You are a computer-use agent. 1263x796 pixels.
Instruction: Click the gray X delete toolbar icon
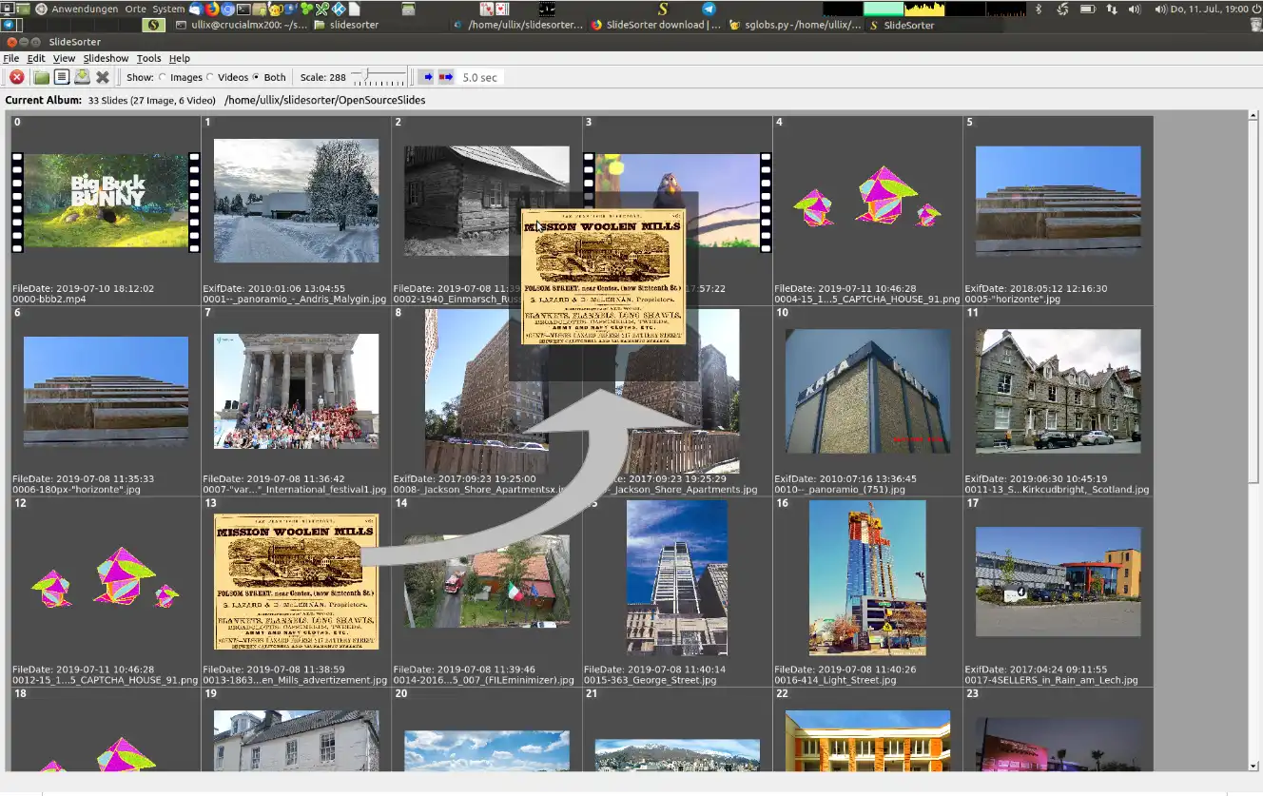pyautogui.click(x=103, y=77)
